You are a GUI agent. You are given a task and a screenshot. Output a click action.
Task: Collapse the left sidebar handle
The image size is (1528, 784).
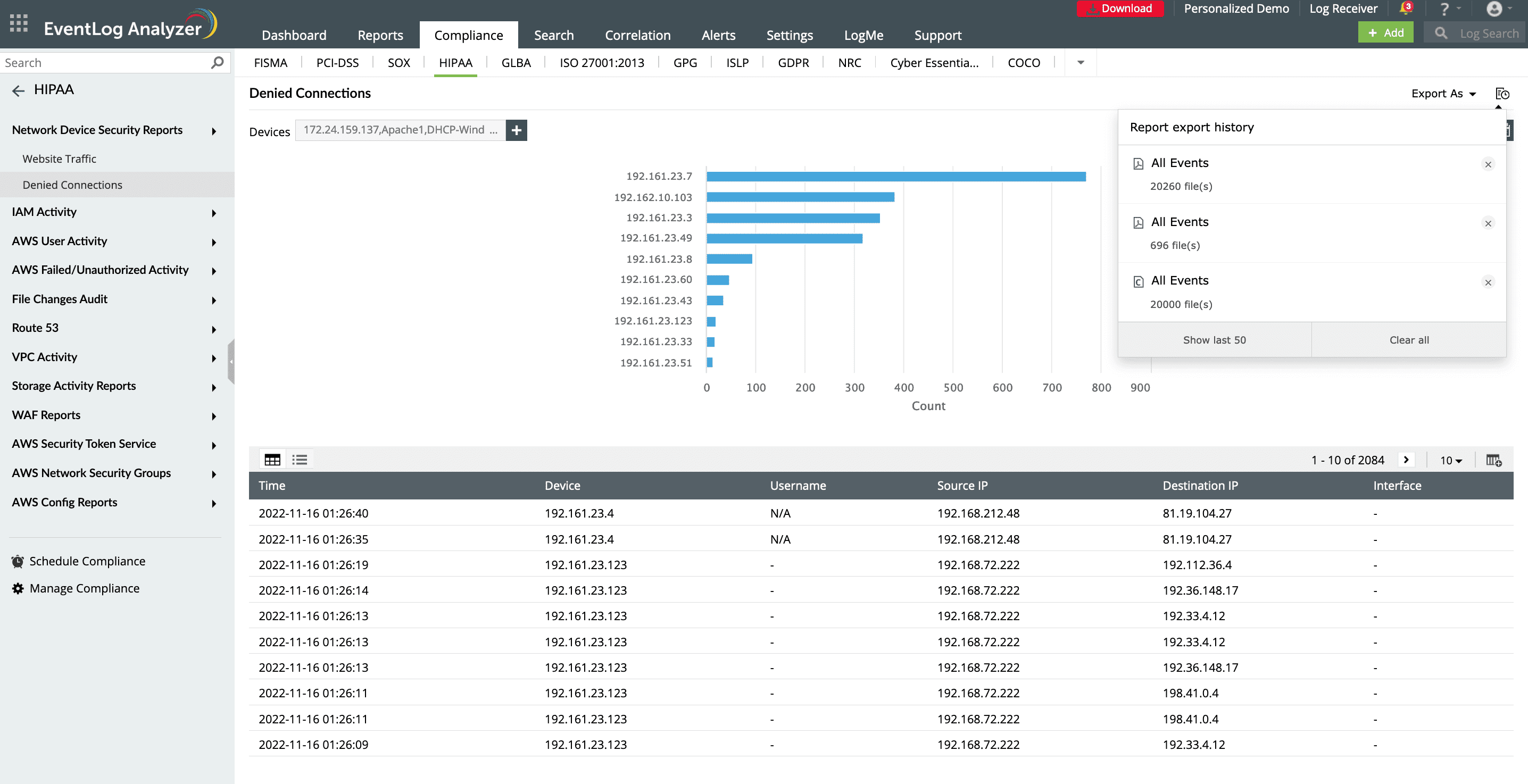coord(231,362)
